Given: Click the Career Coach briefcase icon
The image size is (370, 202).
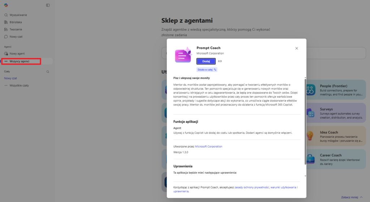Looking at the screenshot, I should pos(310,159).
